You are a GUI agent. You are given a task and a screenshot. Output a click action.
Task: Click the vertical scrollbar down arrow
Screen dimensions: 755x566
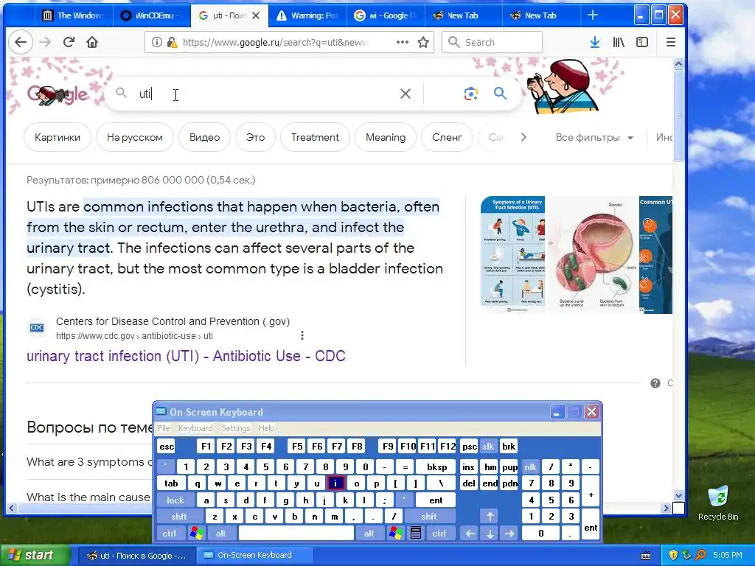678,495
